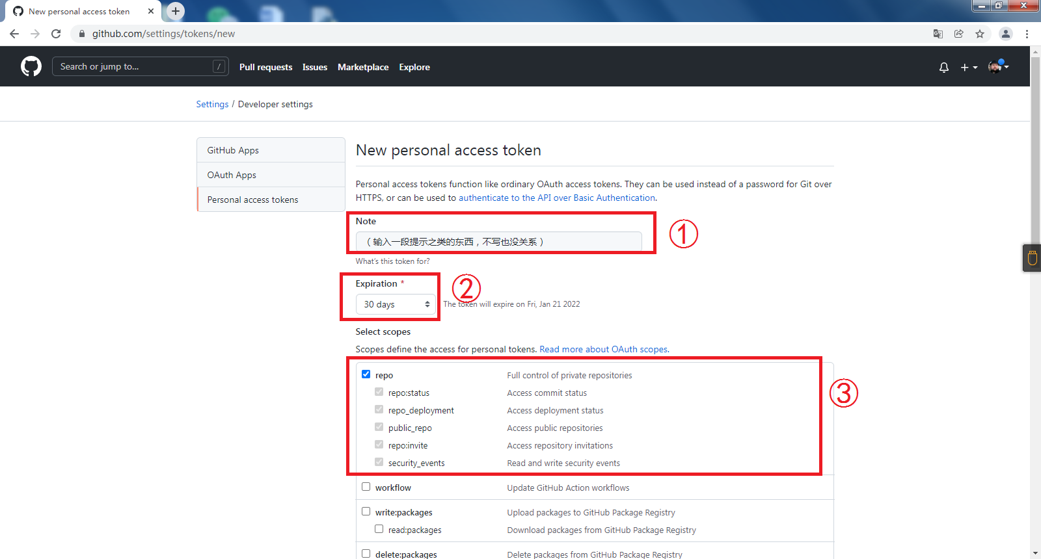Click the slash shortcut icon in search
The height and width of the screenshot is (559, 1041).
[x=219, y=66]
